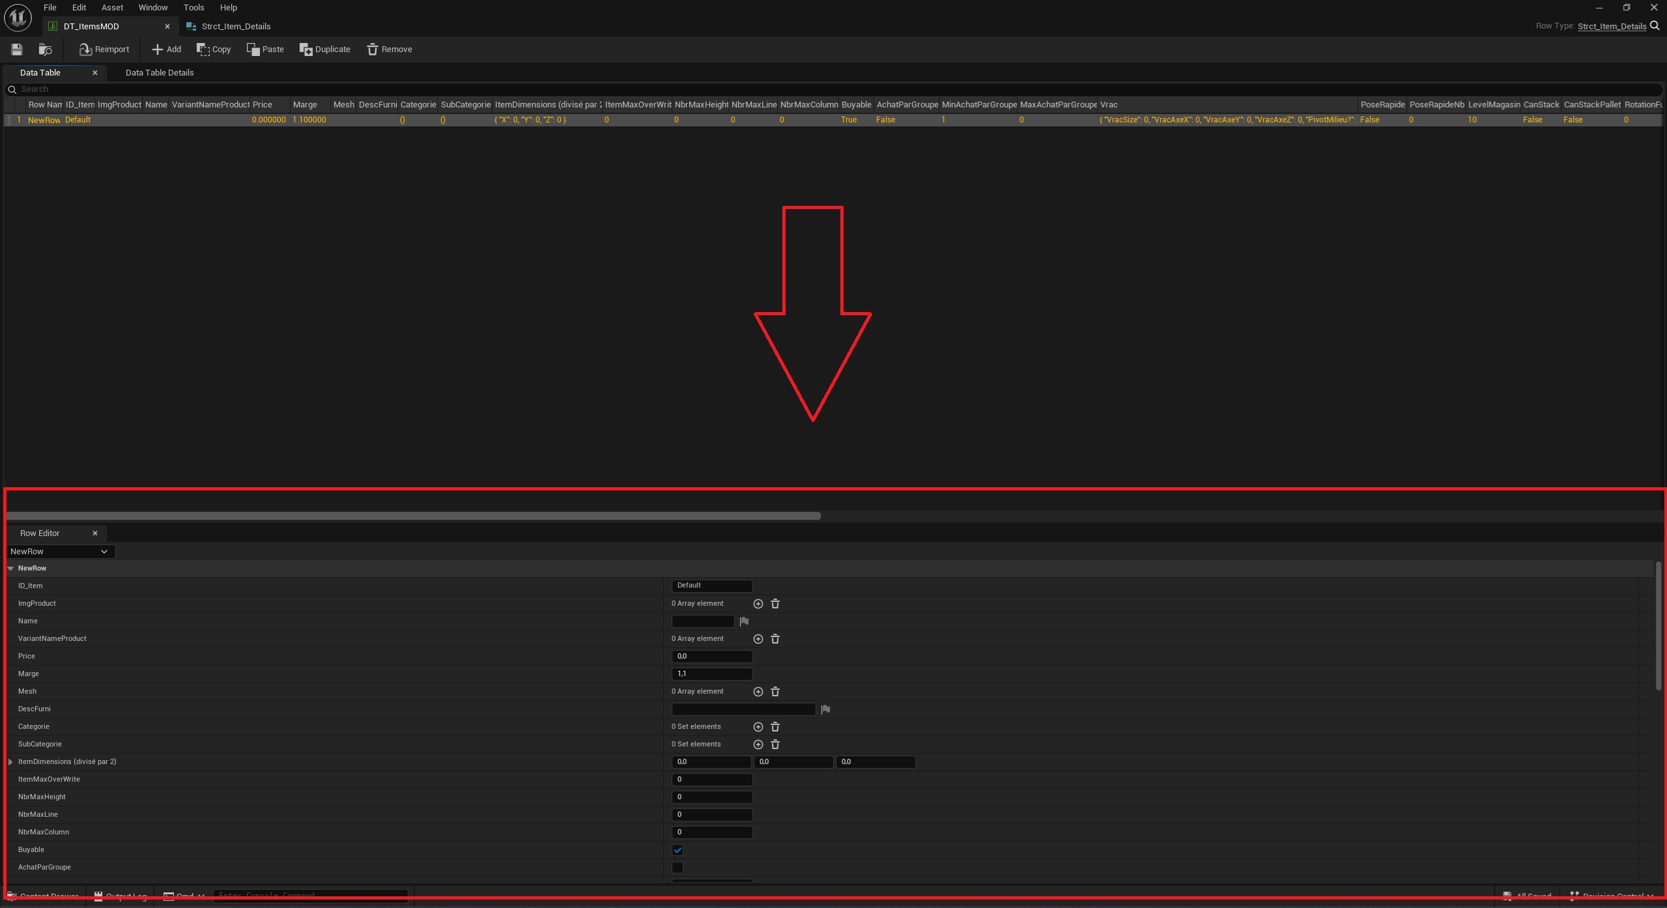This screenshot has width=1667, height=908.
Task: Empty the ImgProduct array with trash icon
Action: pyautogui.click(x=775, y=604)
